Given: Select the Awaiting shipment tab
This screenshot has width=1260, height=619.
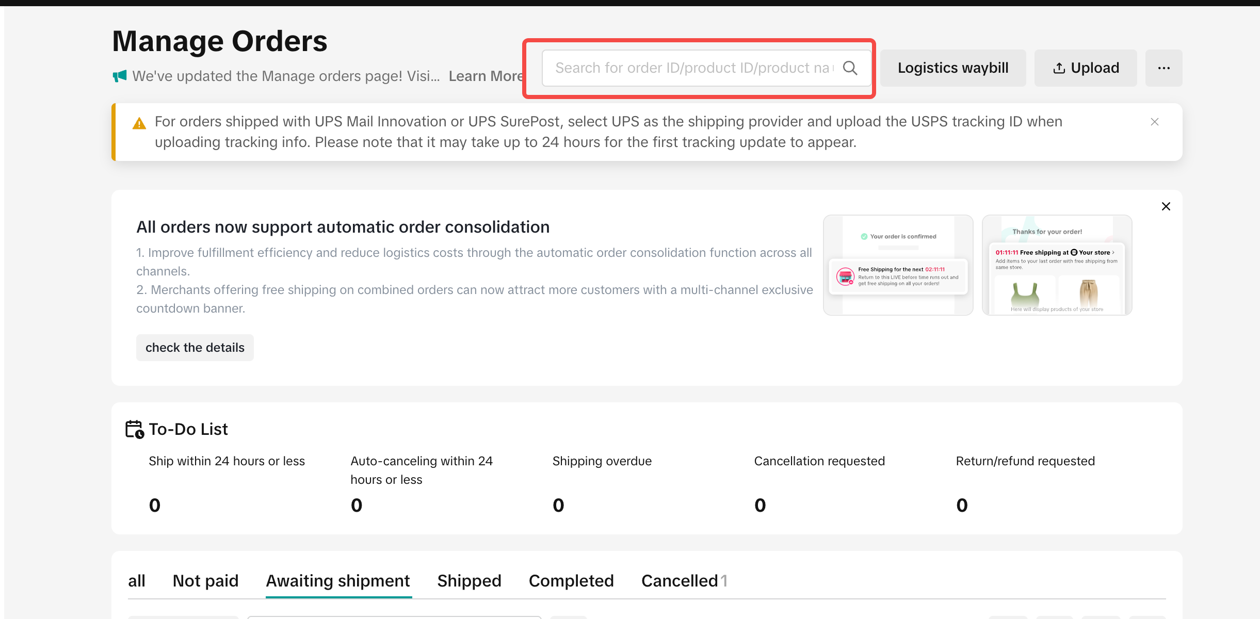Looking at the screenshot, I should (338, 581).
